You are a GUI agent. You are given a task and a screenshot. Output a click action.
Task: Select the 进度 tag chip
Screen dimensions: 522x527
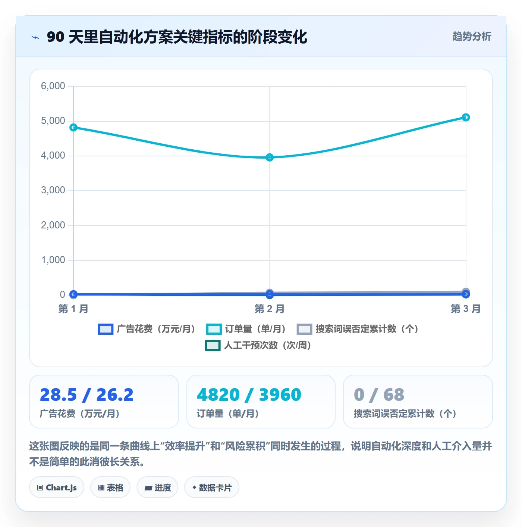[x=157, y=487]
